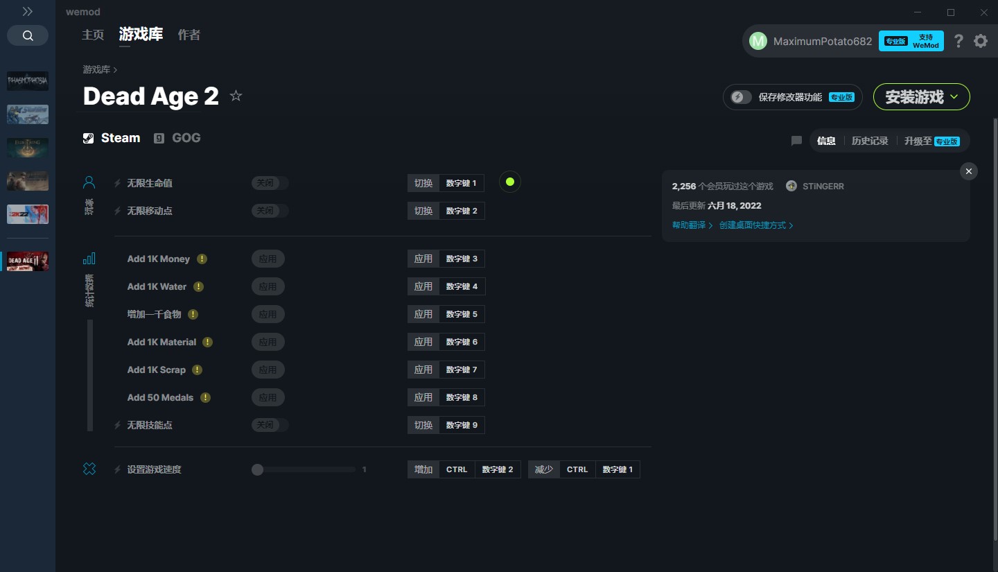The height and width of the screenshot is (572, 998).
Task: Toggle 无限移动点 cheat switch
Action: click(x=270, y=211)
